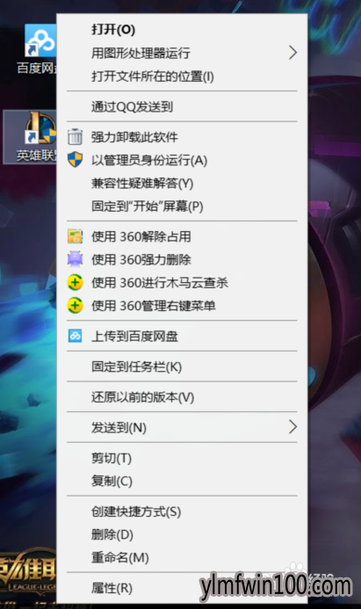Screen dimensions: 361x609
Task: Select the 百度网盘 desktop shortcut
Action: coord(38,49)
